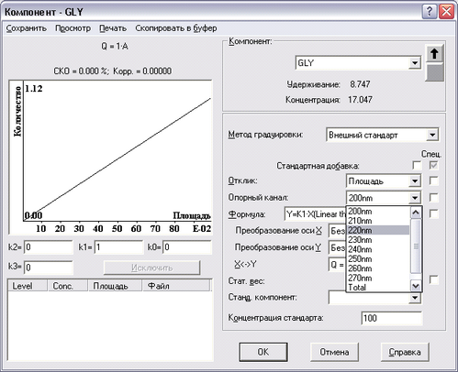
Task: Click the Level column header
Action: (x=28, y=286)
